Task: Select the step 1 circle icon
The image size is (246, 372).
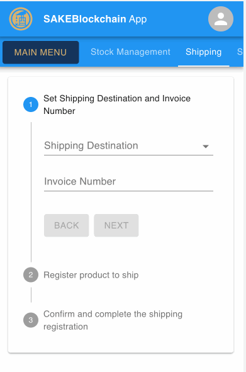Action: pos(31,104)
